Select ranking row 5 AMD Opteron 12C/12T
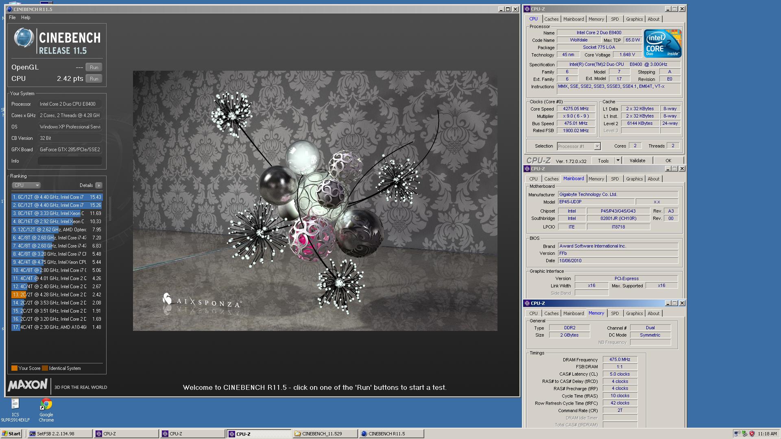This screenshot has height=439, width=781. point(57,230)
